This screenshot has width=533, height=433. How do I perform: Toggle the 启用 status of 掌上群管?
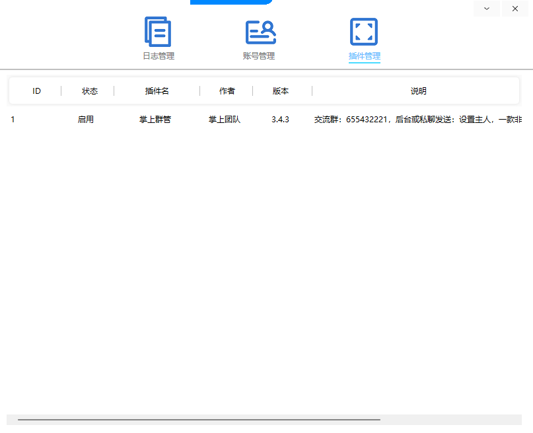86,120
